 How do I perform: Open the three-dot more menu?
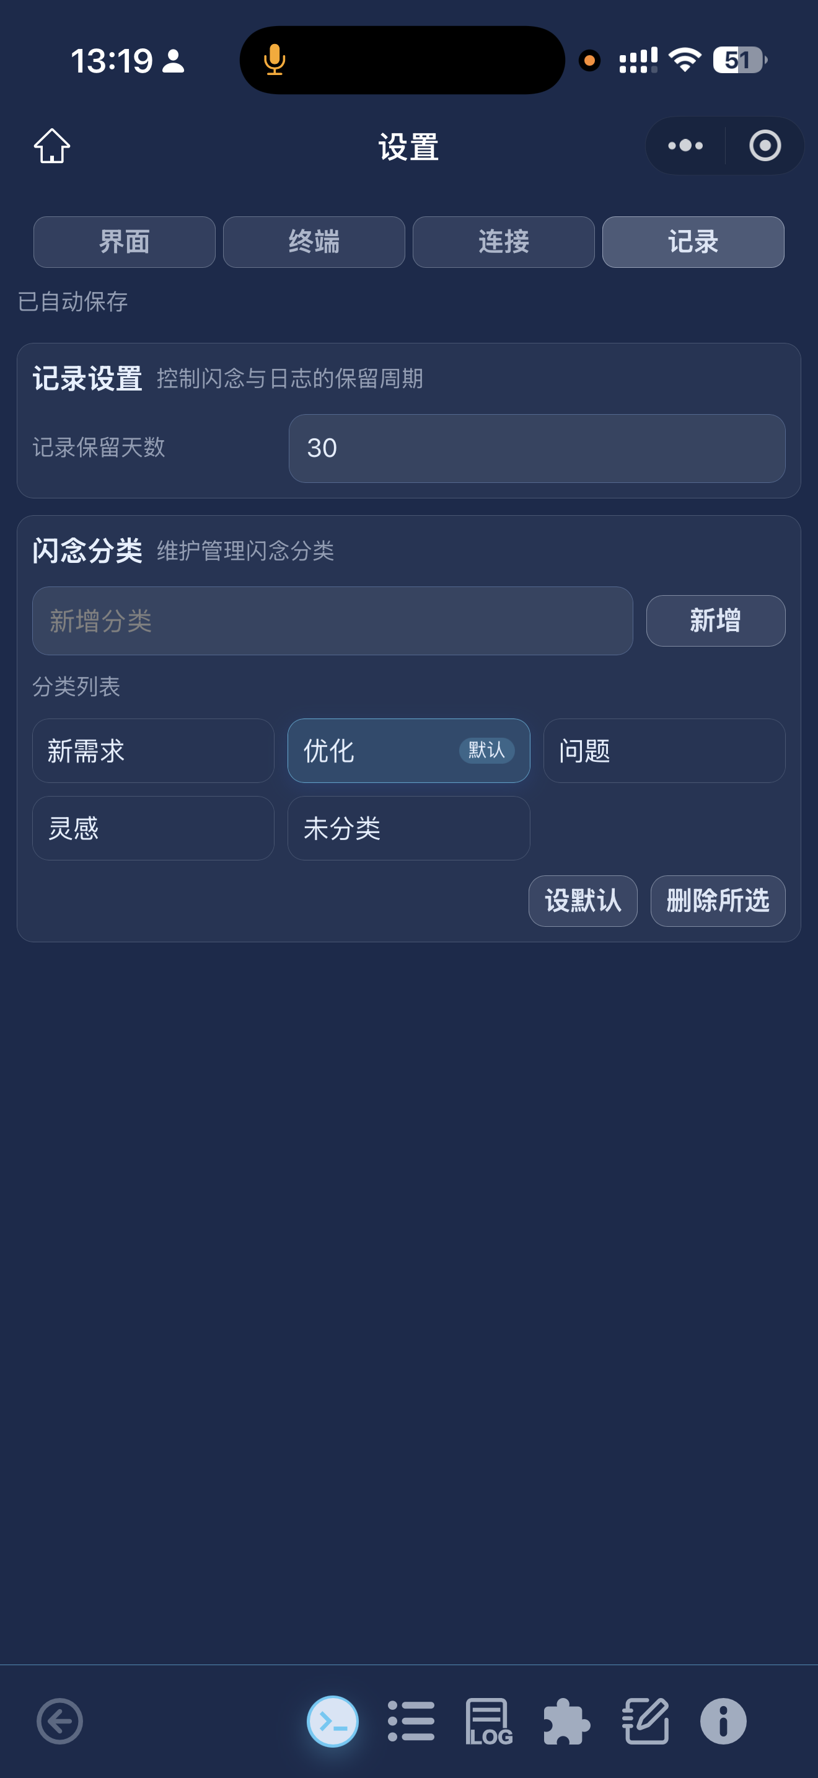[x=685, y=146]
